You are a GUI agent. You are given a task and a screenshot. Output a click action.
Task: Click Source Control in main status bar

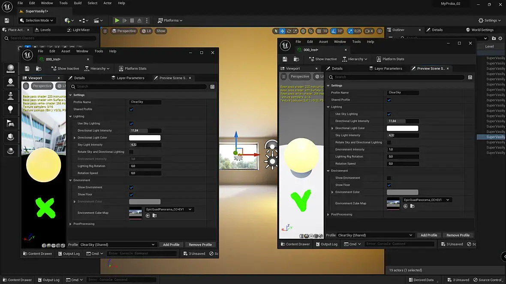tap(488, 280)
